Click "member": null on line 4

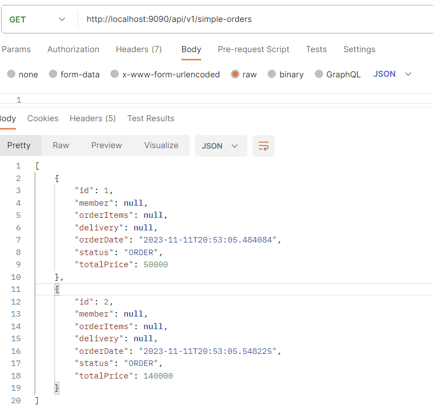click(x=111, y=203)
